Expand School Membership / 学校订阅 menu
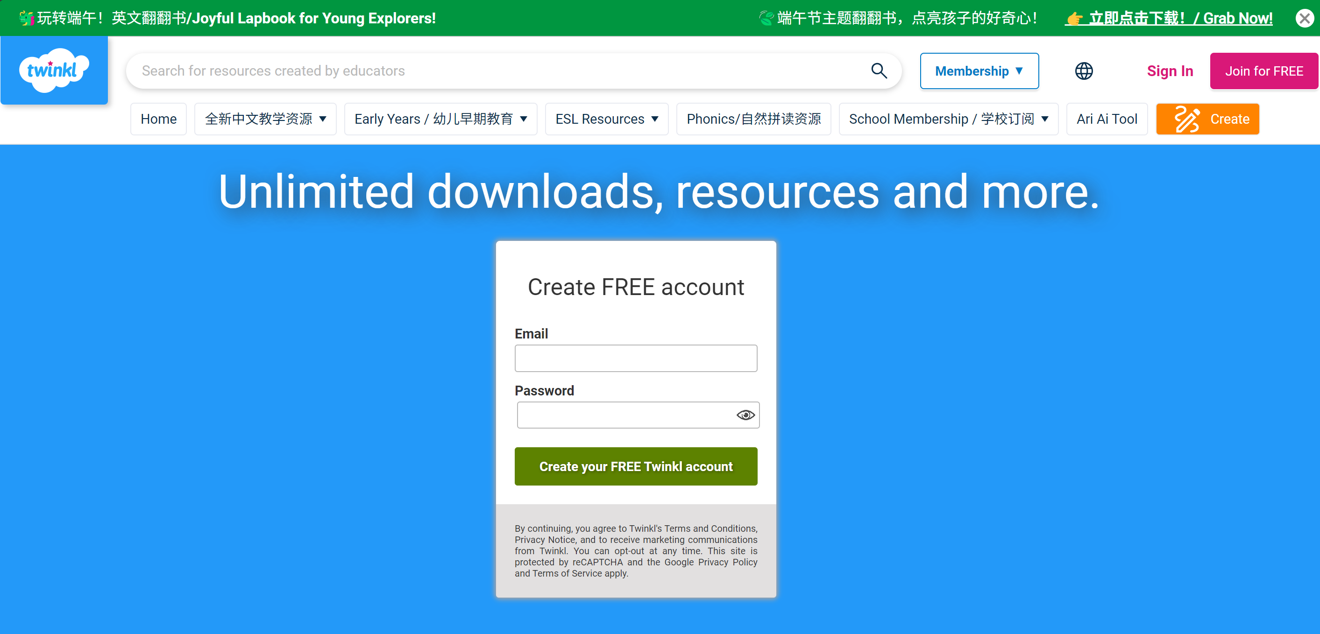This screenshot has width=1320, height=634. (948, 119)
